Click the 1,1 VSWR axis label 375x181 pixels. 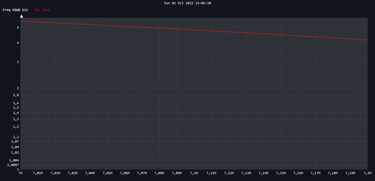coord(16,137)
